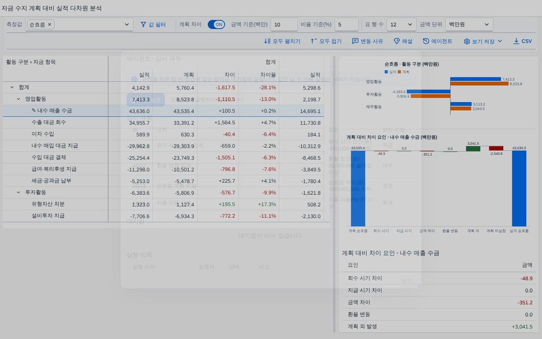The height and width of the screenshot is (339, 542).
Task: Click the green 계획 외 waterfall bar
Action: tap(473, 149)
